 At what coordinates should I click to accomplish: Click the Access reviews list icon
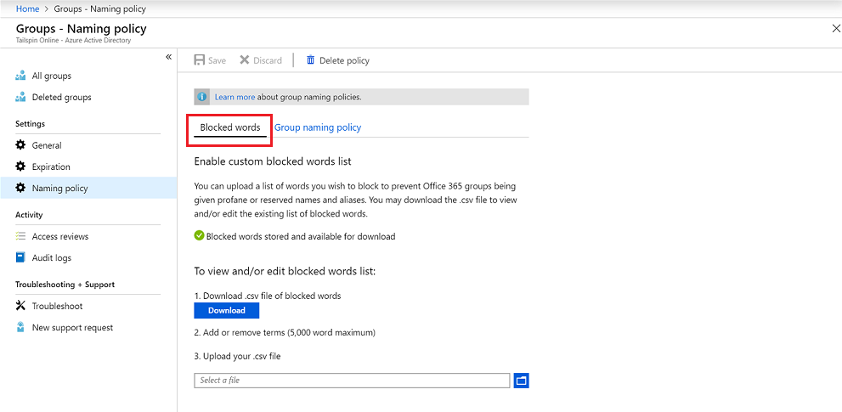click(x=21, y=236)
